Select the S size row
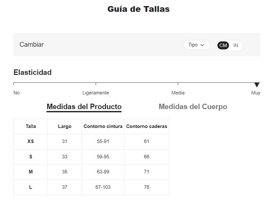Image resolution: width=278 pixels, height=207 pixels. click(31, 157)
